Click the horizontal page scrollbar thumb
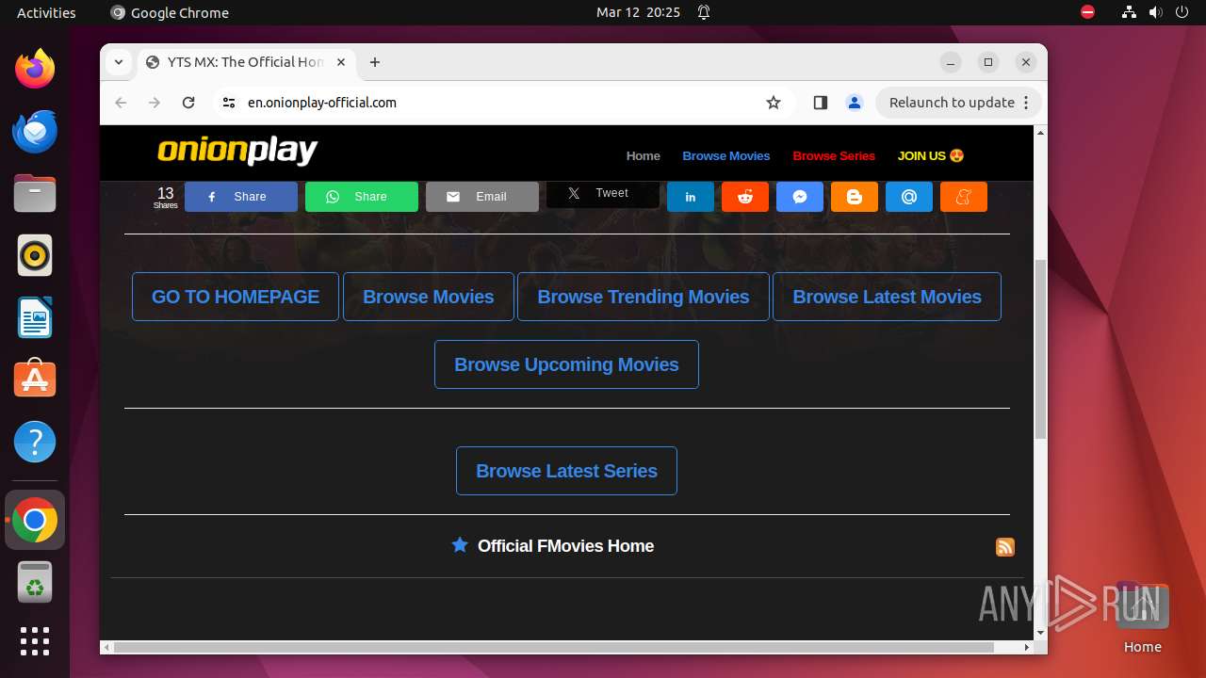The height and width of the screenshot is (678, 1206). click(554, 648)
